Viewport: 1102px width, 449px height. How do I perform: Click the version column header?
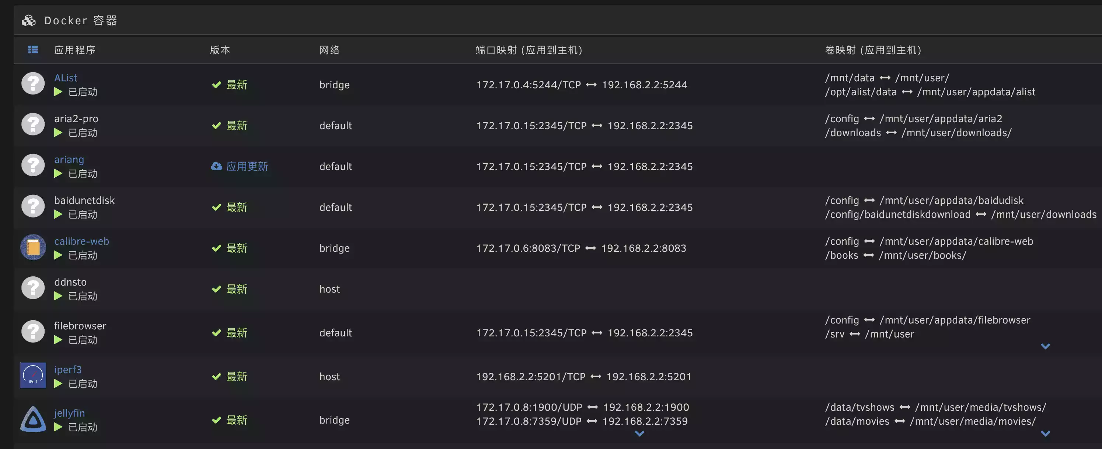[220, 50]
